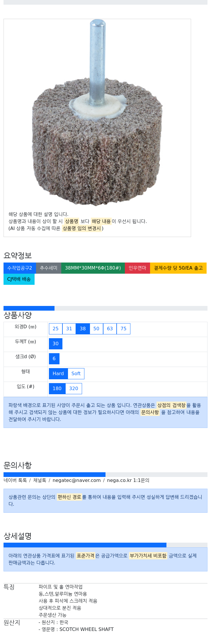This screenshot has height=633, width=211.
Task: Select grit 320 option
Action: tap(74, 389)
